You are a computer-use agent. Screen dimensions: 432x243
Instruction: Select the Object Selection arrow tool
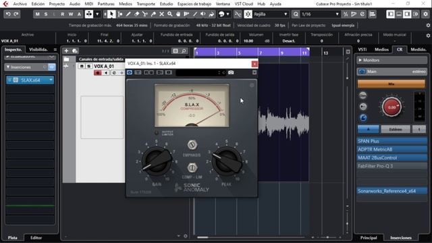(111, 14)
